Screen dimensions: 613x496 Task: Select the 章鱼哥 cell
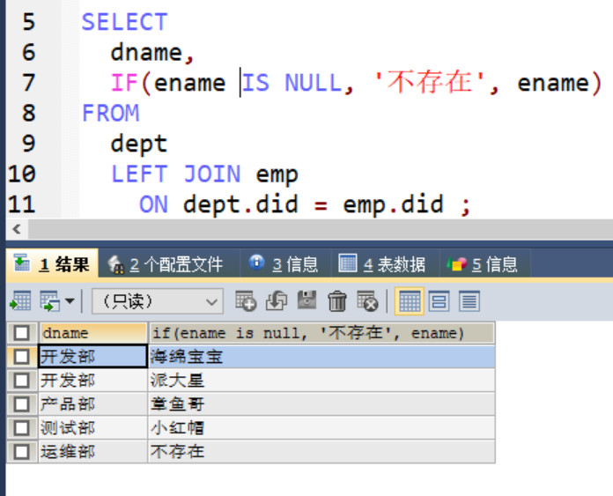click(321, 404)
